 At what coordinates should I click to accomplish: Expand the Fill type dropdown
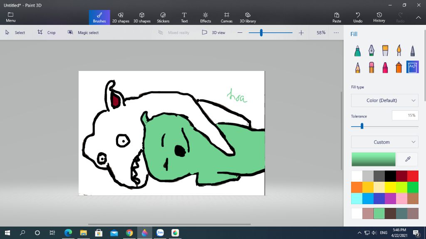385,100
